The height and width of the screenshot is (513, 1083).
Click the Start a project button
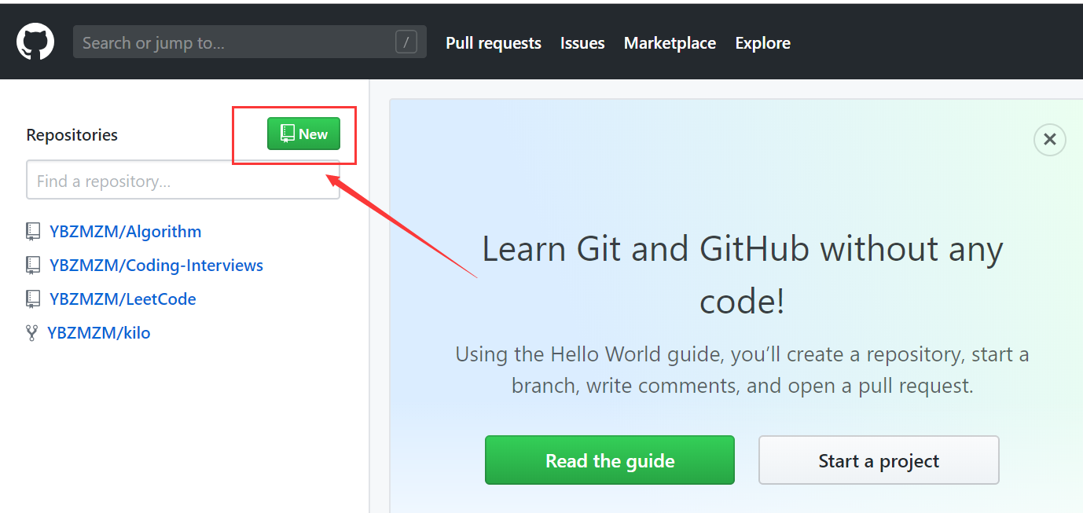[879, 460]
